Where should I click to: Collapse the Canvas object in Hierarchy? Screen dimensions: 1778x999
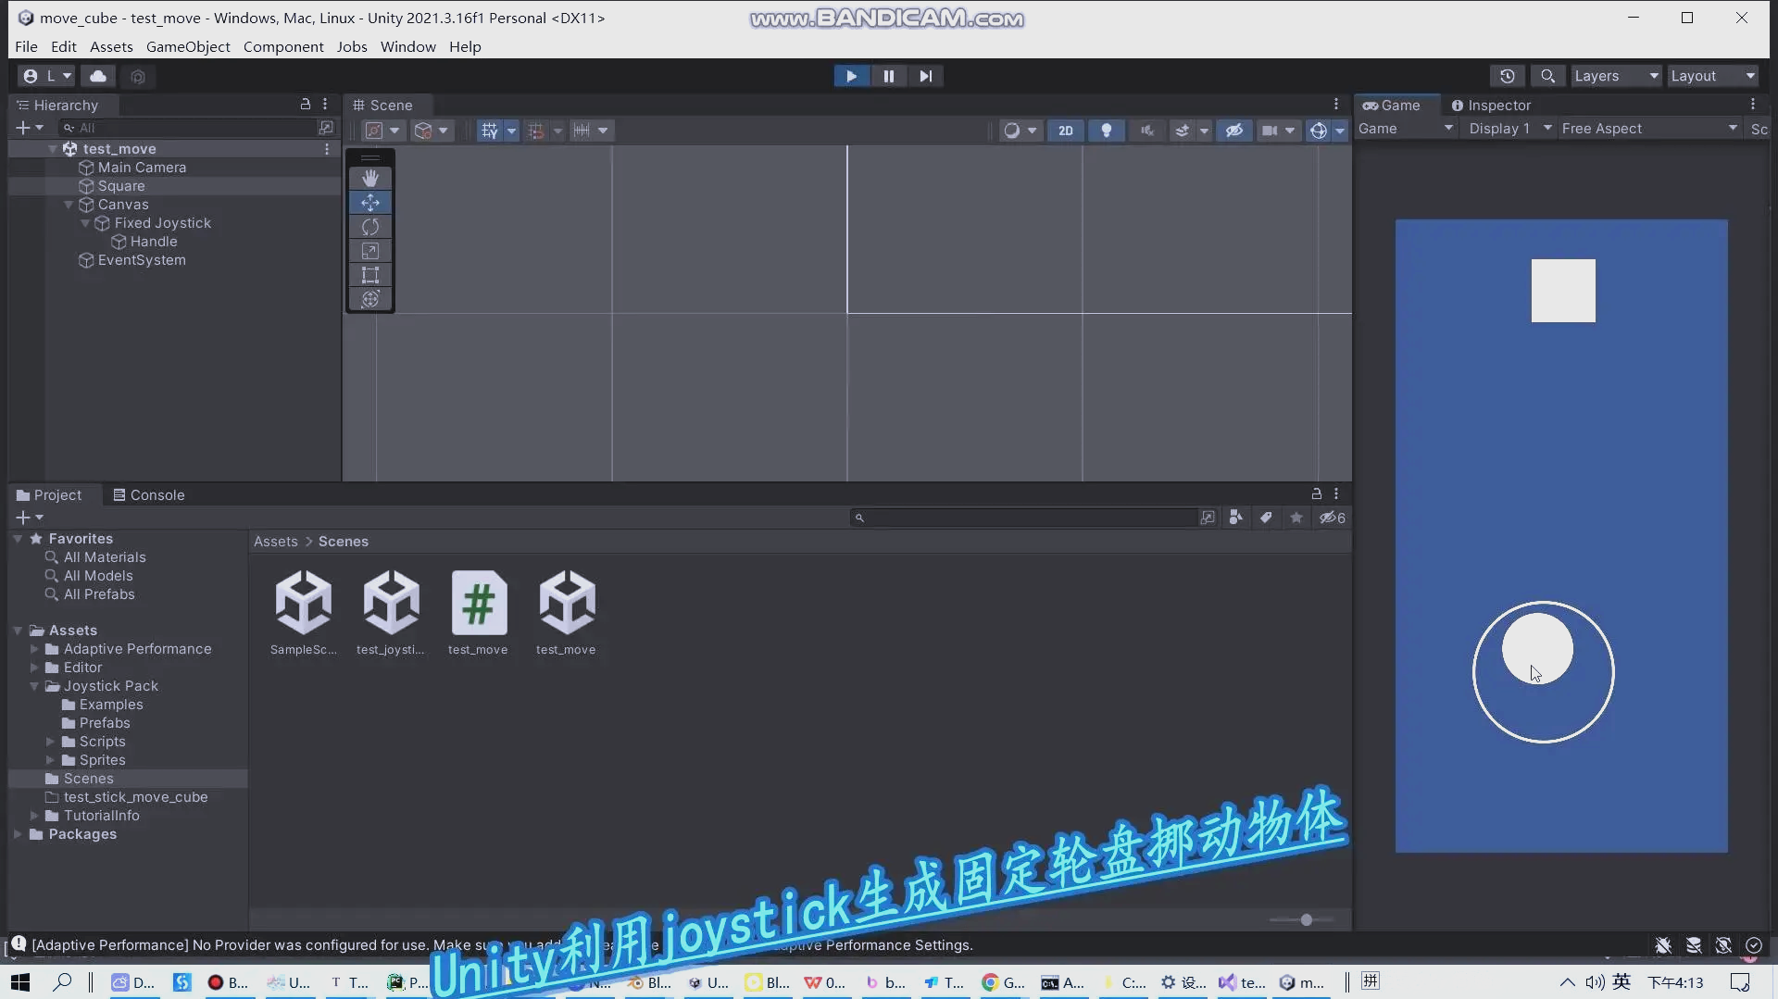click(x=69, y=205)
